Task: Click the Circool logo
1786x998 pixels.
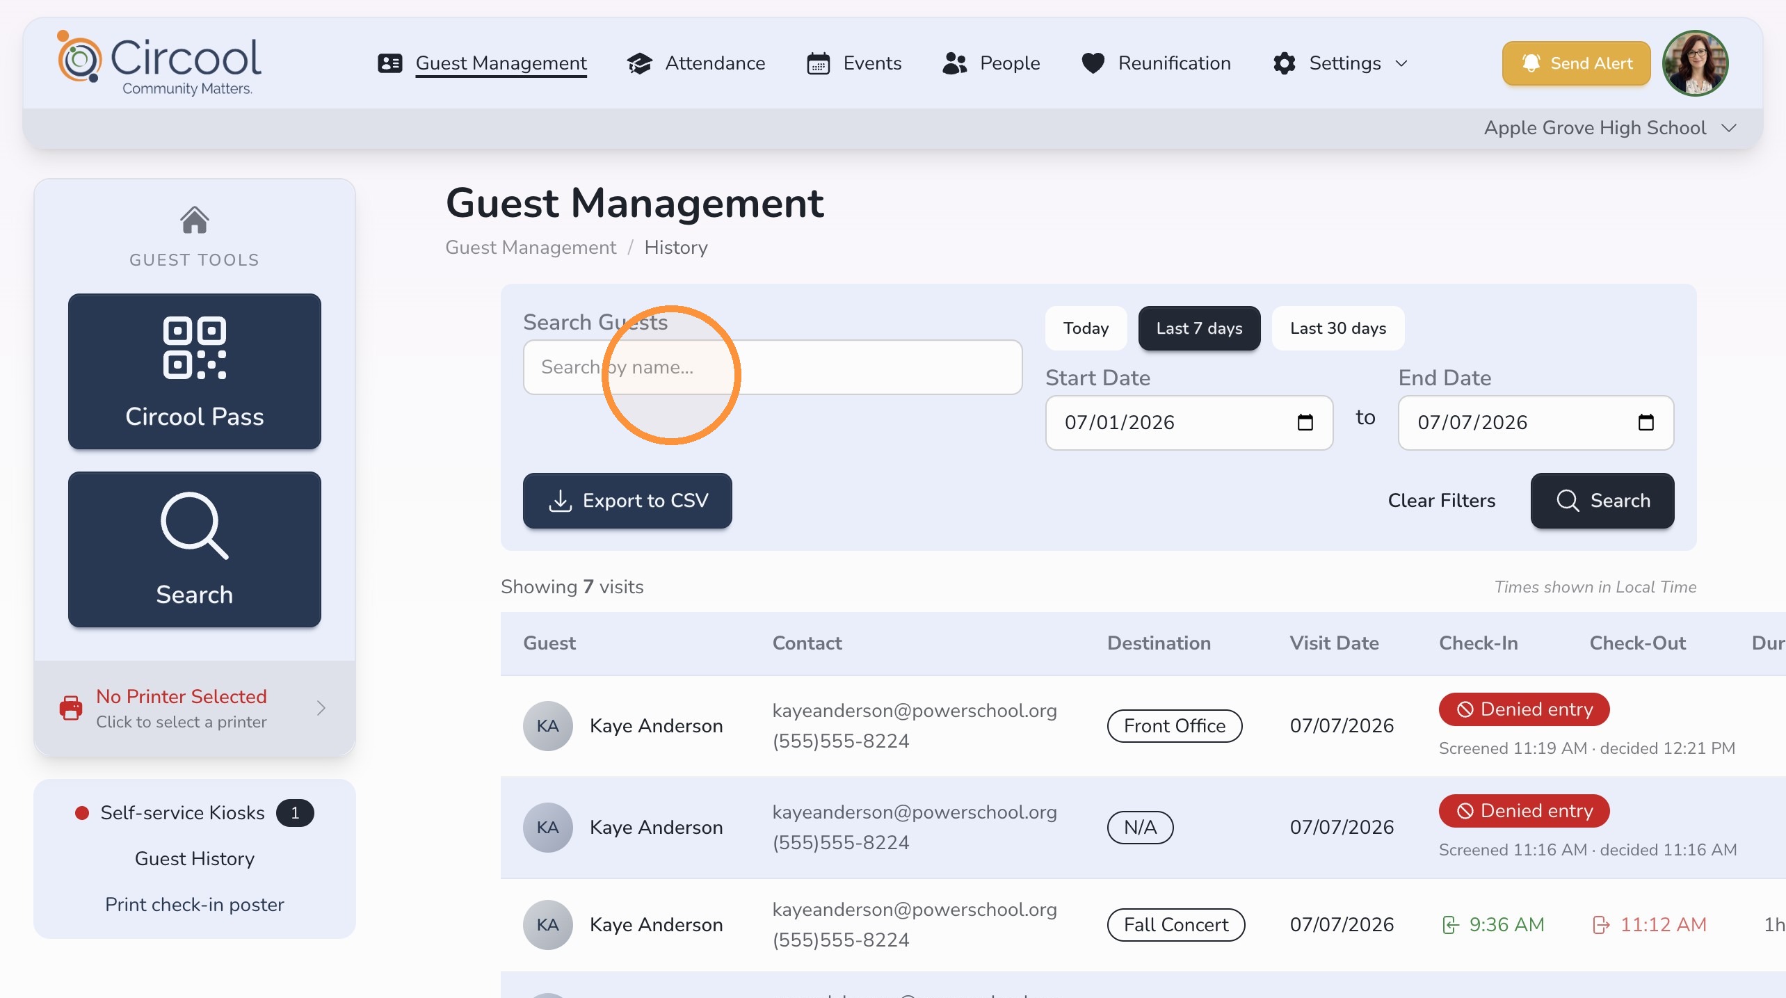Action: 159,63
